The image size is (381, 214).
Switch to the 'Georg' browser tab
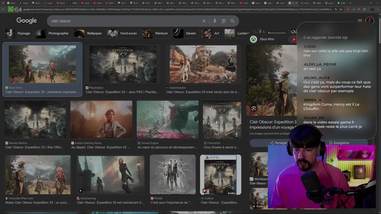[305, 3]
